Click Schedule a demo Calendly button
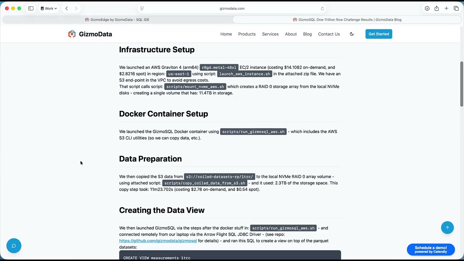This screenshot has width=464, height=261. point(431,249)
